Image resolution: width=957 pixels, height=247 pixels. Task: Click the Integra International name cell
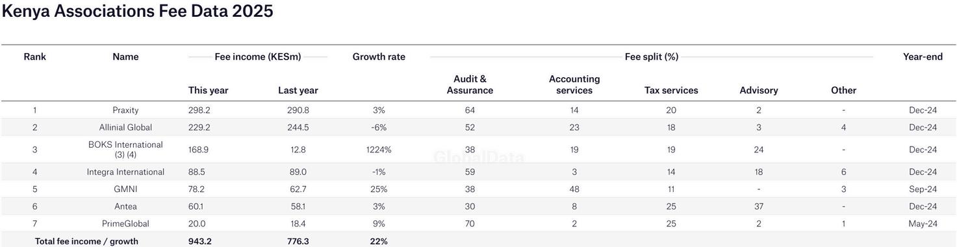pyautogui.click(x=125, y=172)
